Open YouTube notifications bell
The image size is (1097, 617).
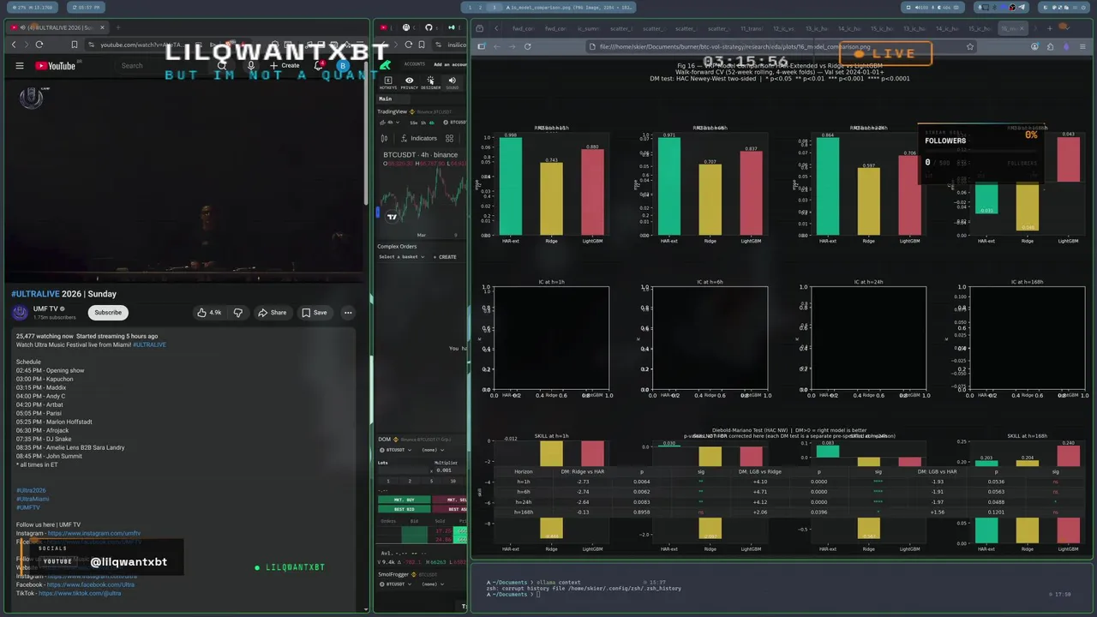point(319,66)
